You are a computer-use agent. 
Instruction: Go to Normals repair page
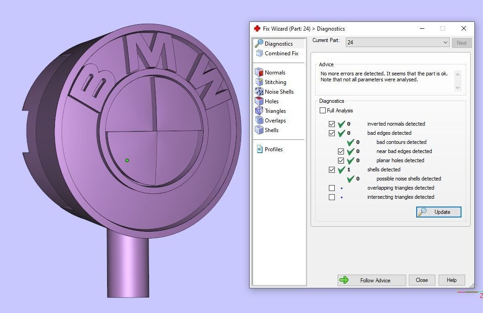[275, 72]
